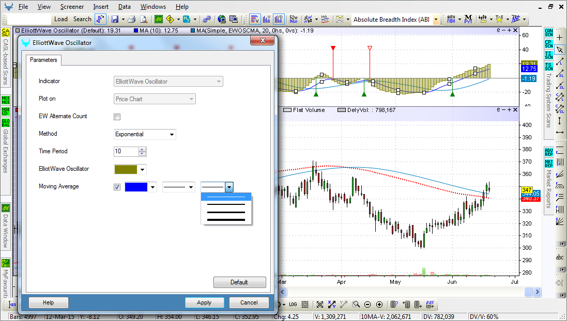Image resolution: width=567 pixels, height=321 pixels.
Task: Open Moving Average color dropdown arrow
Action: pos(153,187)
